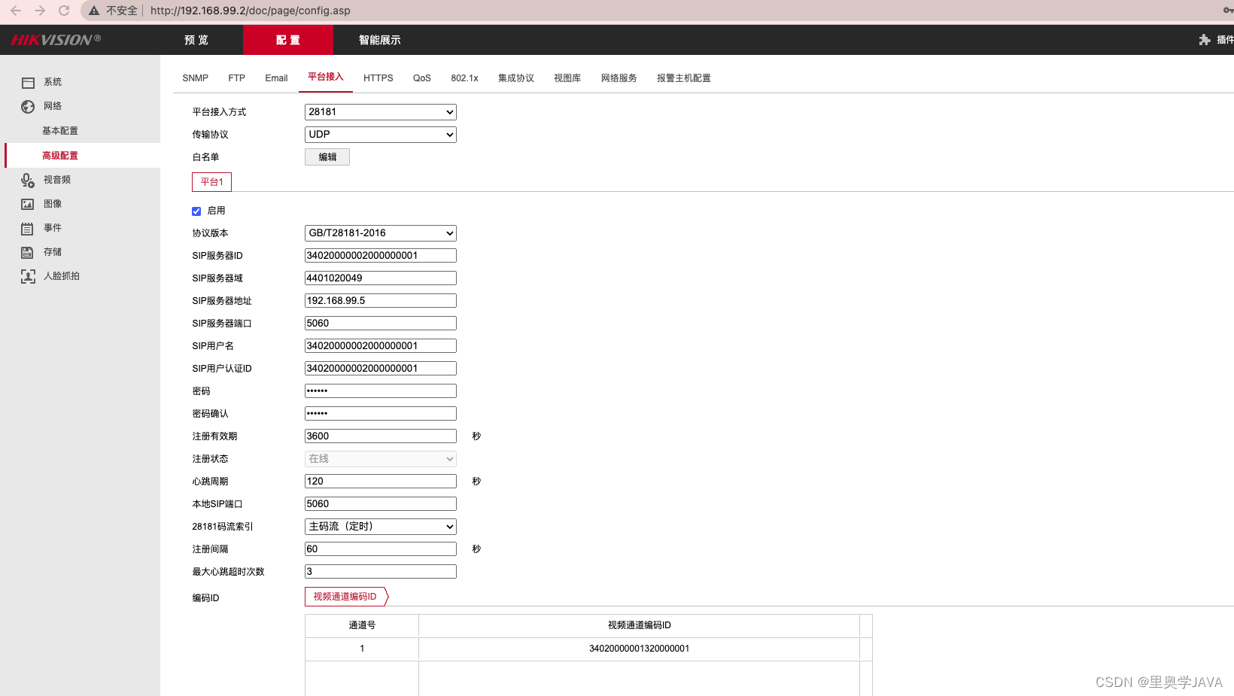Click the browser back arrow

click(16, 11)
